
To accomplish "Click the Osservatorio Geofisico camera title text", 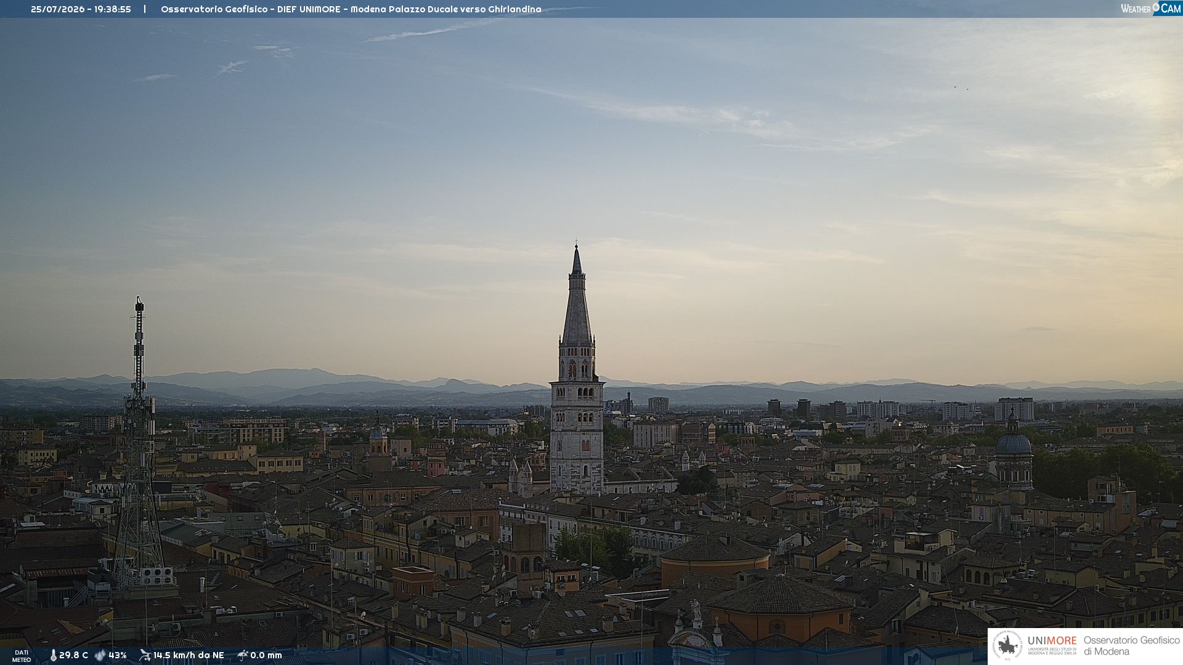I will click(x=351, y=9).
